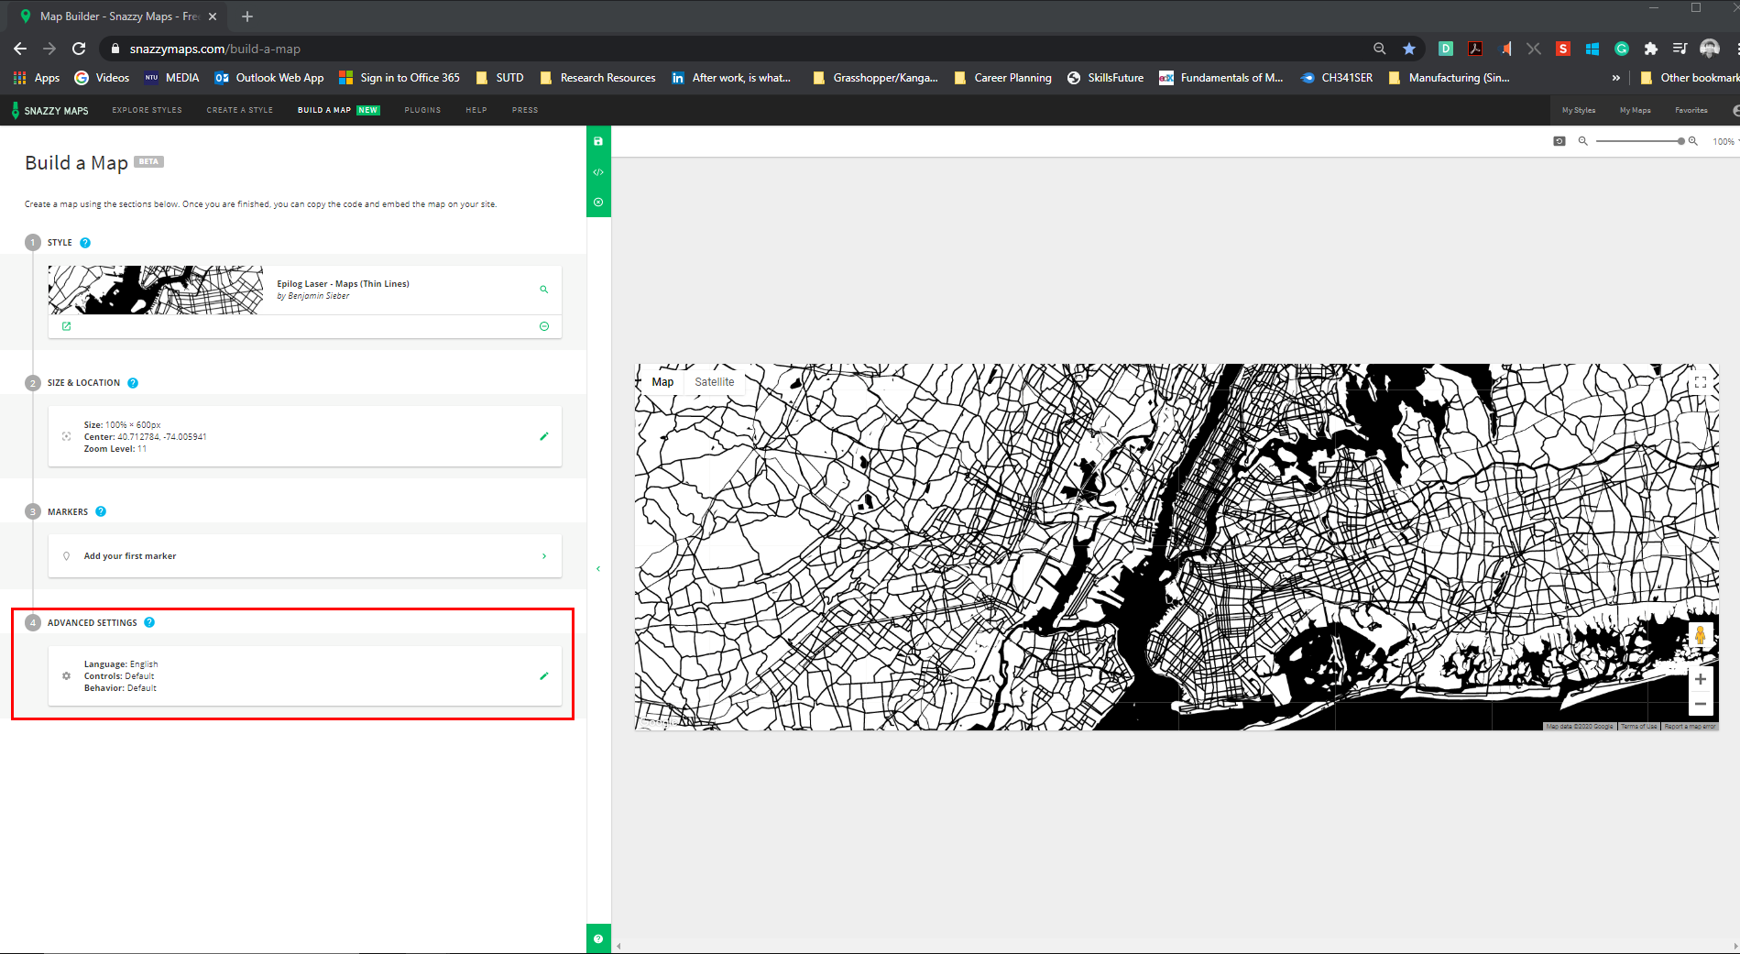Click the Epilog Laser style thumbnail
Viewport: 1740px width, 954px height.
(156, 291)
